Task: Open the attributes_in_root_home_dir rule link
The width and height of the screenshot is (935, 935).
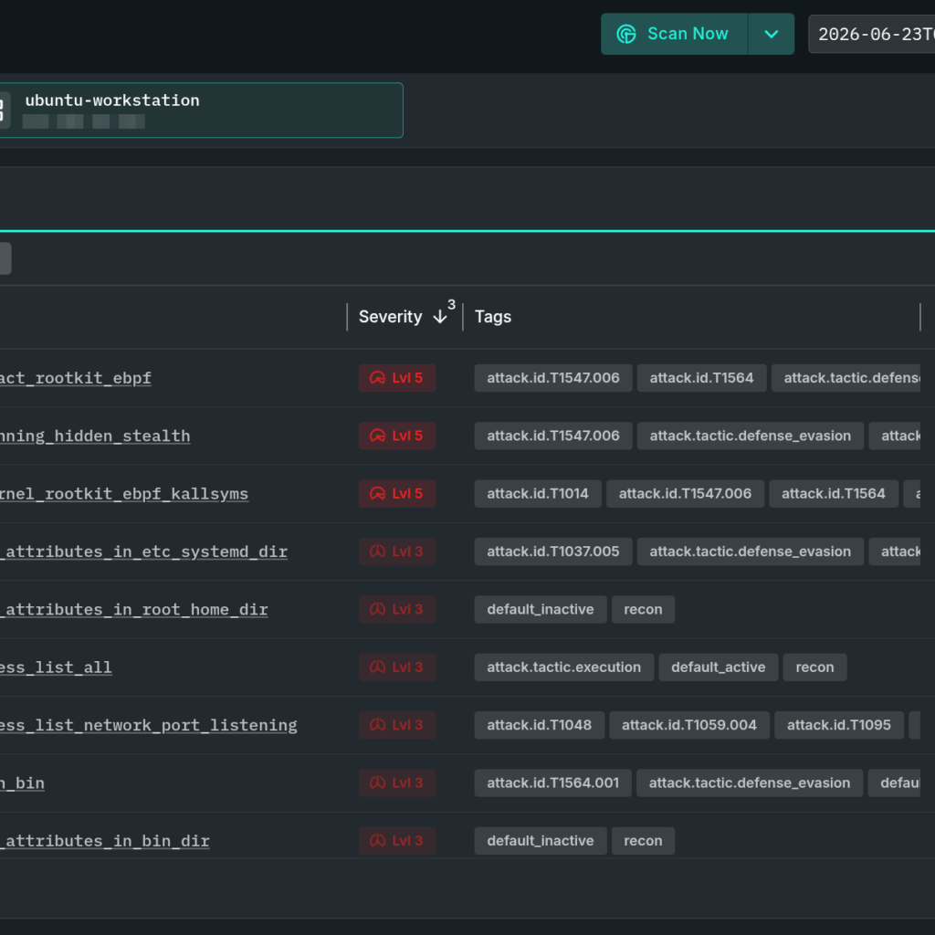Action: click(134, 609)
